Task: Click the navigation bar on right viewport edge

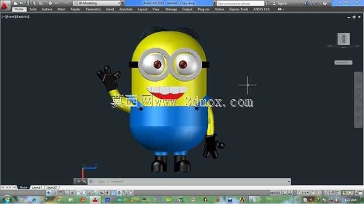Action: pyautogui.click(x=358, y=100)
